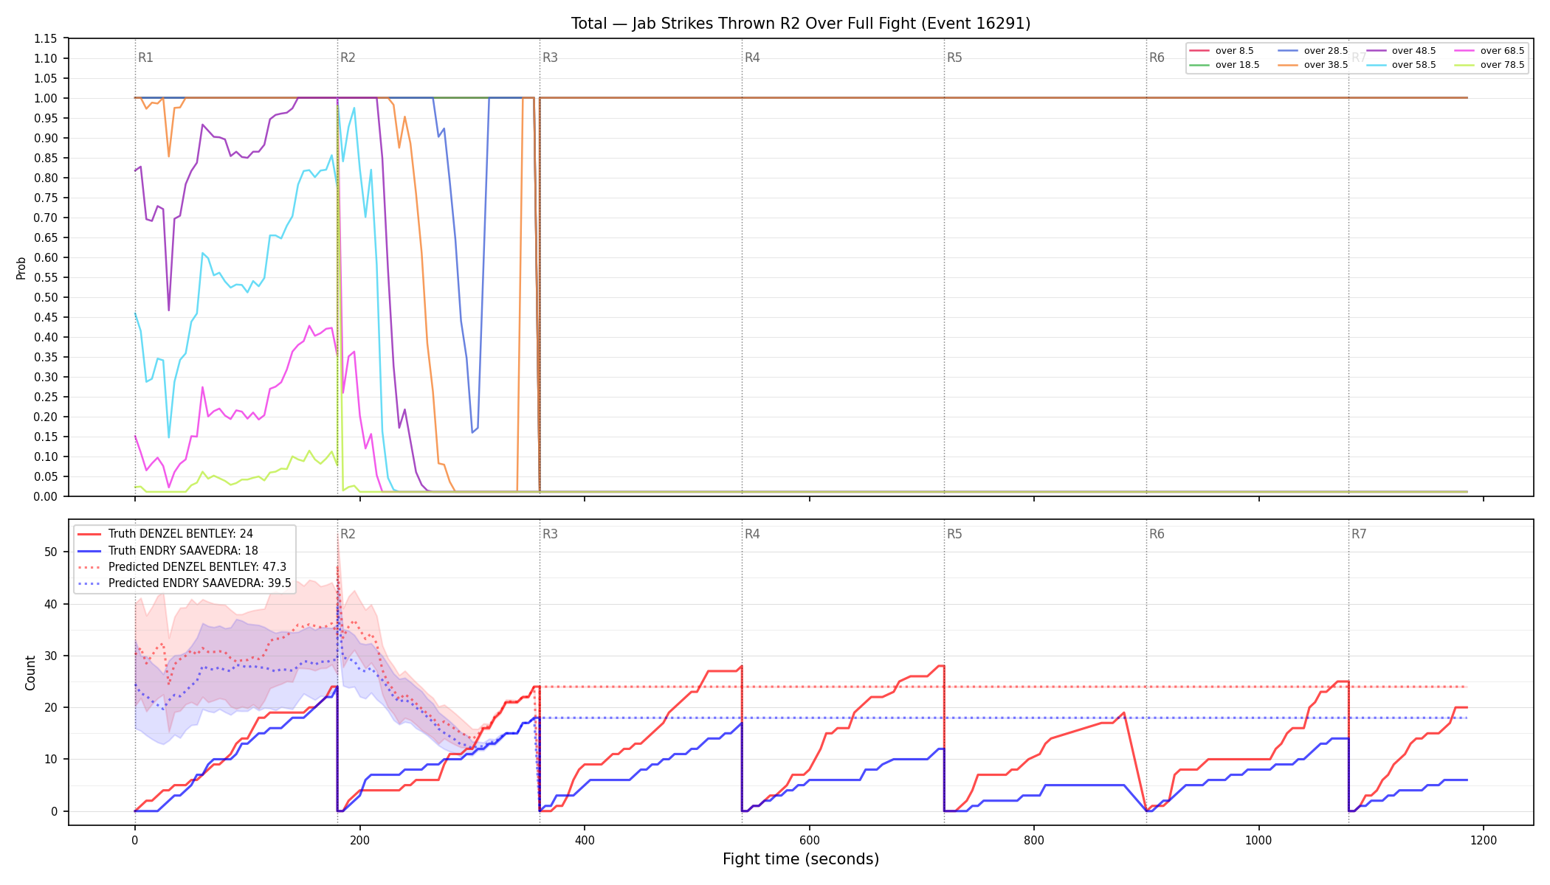Click the 600 tick on the time axis
Screen dimensions: 1550x885
point(810,840)
